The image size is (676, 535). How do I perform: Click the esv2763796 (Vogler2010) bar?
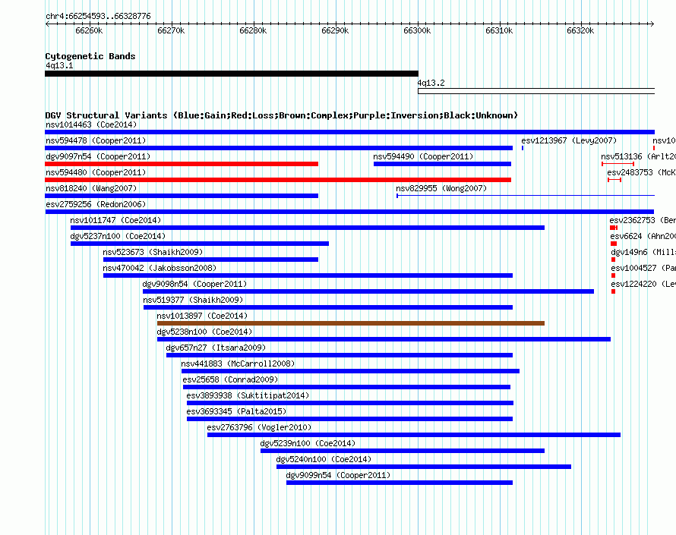coord(414,435)
